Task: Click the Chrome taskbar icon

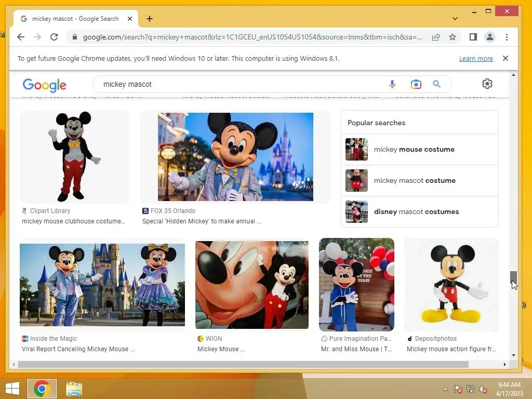Action: coord(42,389)
